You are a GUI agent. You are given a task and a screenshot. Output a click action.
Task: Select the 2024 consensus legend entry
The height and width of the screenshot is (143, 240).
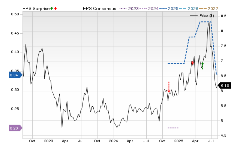coord(149,9)
